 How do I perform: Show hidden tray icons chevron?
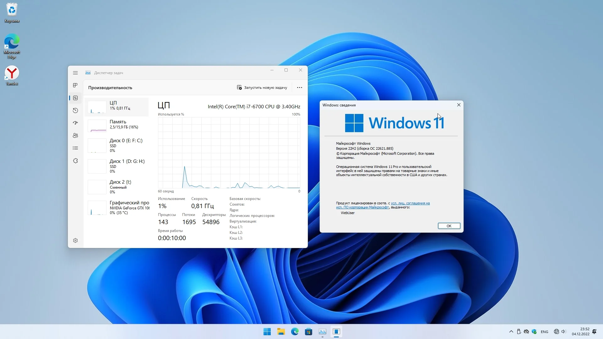pos(511,331)
